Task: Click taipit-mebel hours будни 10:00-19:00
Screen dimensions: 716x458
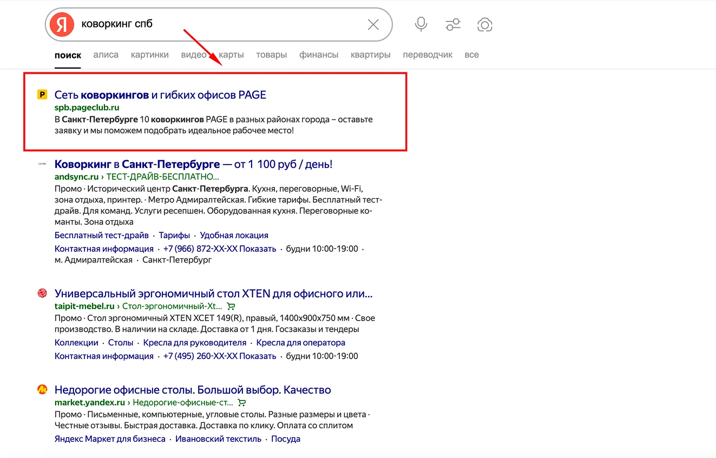Action: tap(322, 356)
